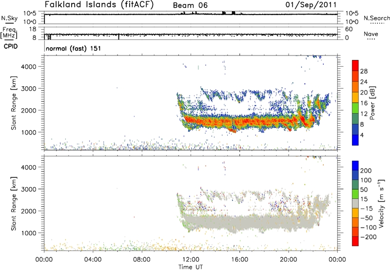
Task: Click the blue bottom segment of the Power colorbar
Action: (355, 140)
